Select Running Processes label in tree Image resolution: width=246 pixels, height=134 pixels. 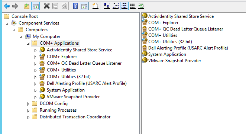pos(58,110)
